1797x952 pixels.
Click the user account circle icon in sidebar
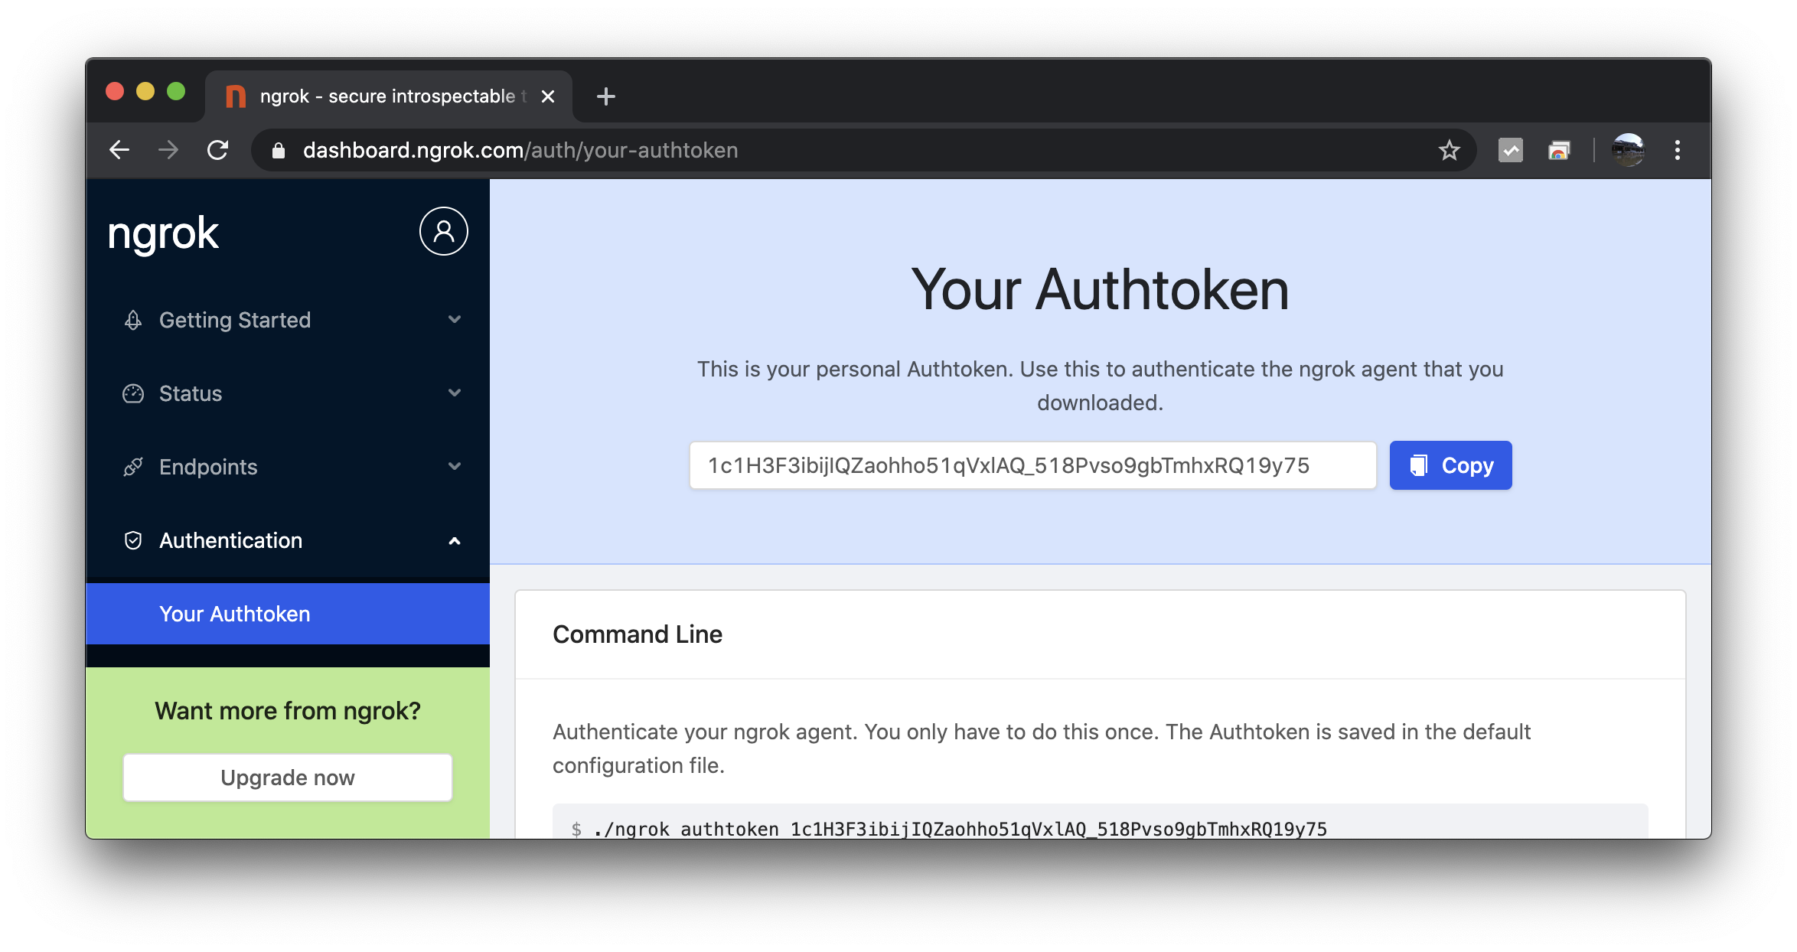point(443,231)
